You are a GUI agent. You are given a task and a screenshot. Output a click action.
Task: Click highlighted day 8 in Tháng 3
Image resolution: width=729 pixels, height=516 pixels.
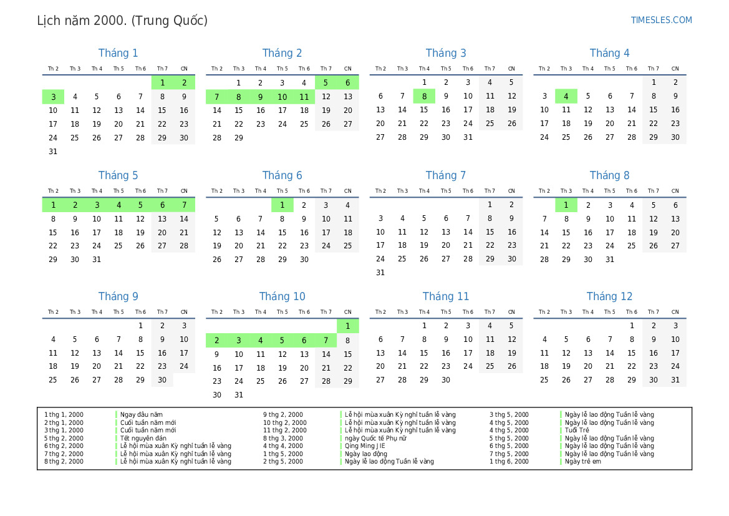coord(424,96)
